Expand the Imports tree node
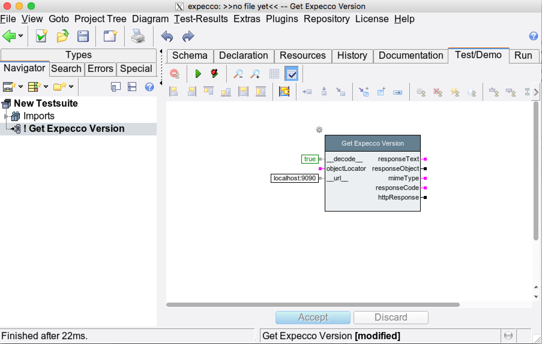Viewport: 542px width, 344px height. coord(6,116)
